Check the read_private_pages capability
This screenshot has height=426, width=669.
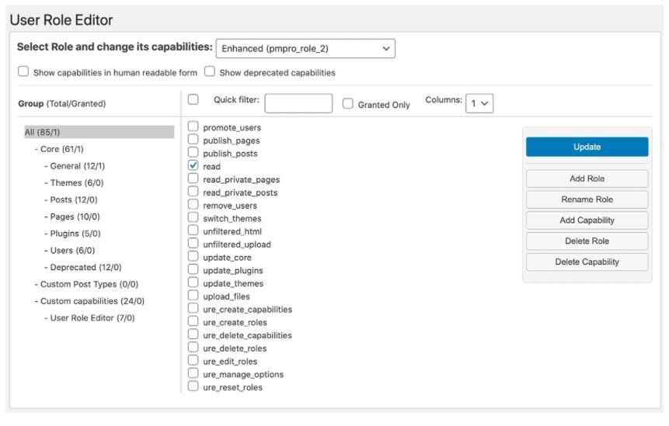click(193, 178)
